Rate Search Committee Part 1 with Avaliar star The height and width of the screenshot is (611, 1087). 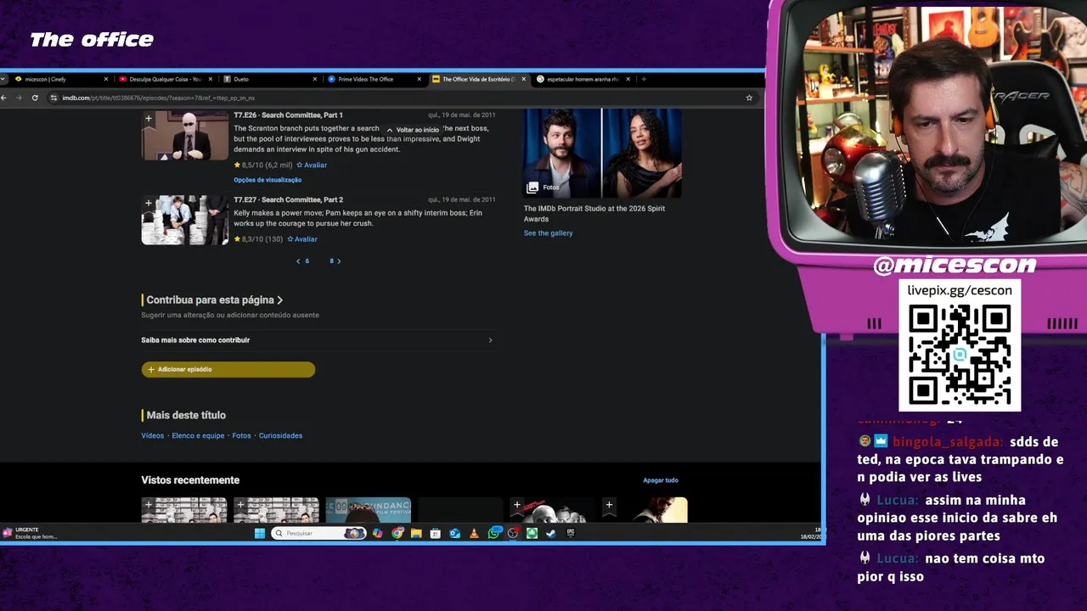tap(312, 165)
